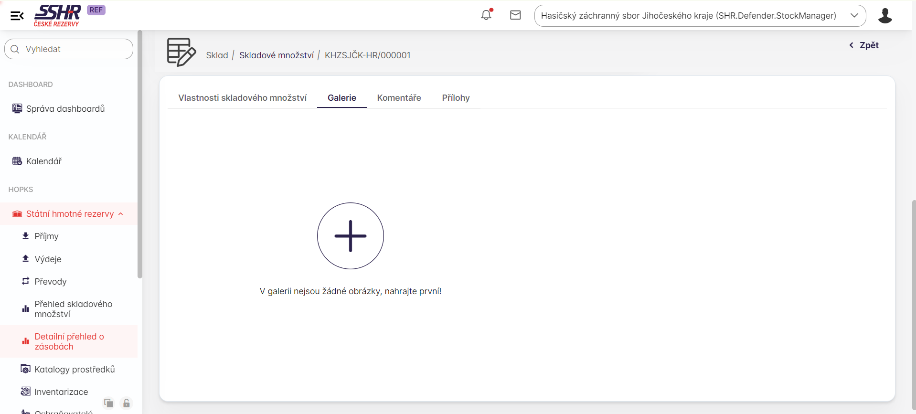
Task: Open user profile avatar menu
Action: [x=885, y=16]
